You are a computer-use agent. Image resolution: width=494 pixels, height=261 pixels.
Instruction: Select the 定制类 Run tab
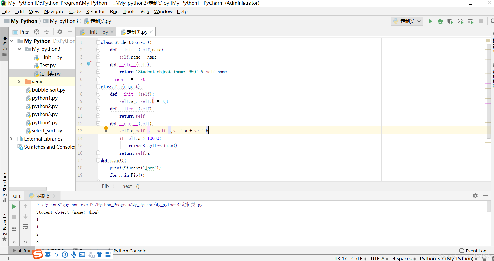(42, 196)
